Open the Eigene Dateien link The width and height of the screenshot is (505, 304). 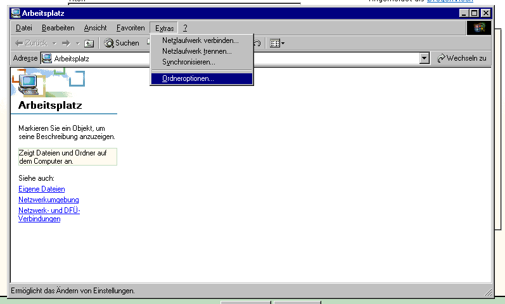pyautogui.click(x=41, y=189)
